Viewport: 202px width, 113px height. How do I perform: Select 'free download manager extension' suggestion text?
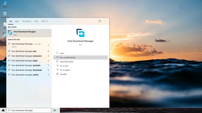27,56
